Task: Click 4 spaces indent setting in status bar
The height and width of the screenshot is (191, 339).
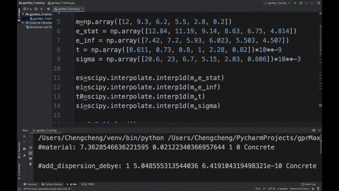Action: pos(282,189)
